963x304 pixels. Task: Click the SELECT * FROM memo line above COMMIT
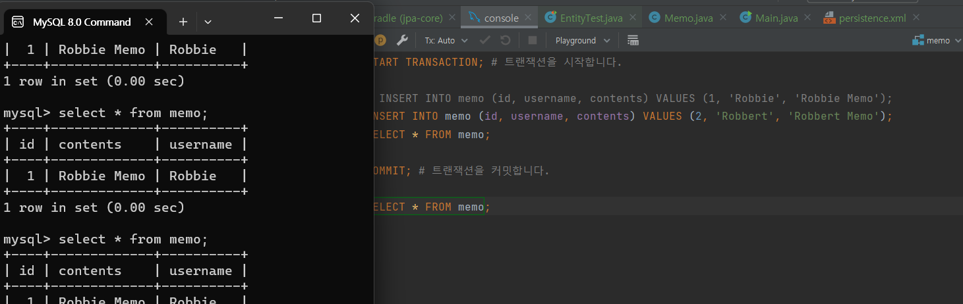[432, 134]
